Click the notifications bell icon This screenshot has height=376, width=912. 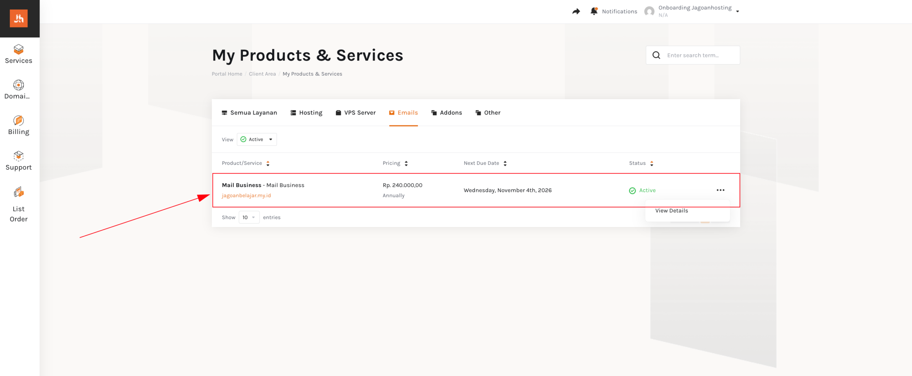(594, 11)
